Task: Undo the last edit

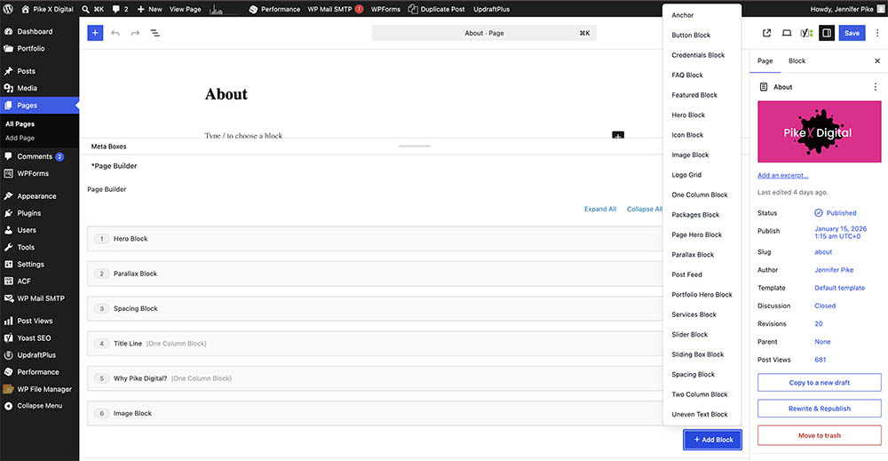Action: (x=115, y=33)
